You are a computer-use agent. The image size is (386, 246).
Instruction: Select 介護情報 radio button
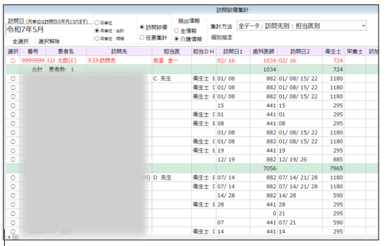pos(177,39)
